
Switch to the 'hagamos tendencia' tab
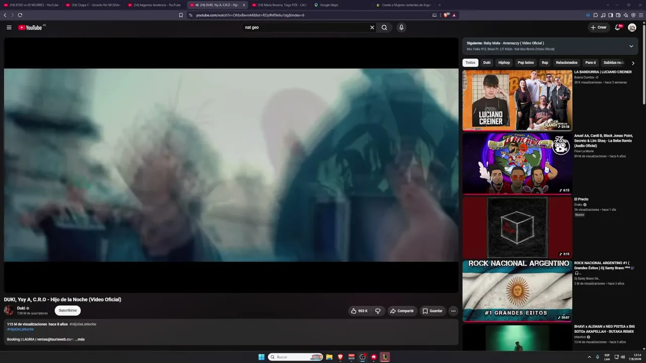pyautogui.click(x=155, y=5)
